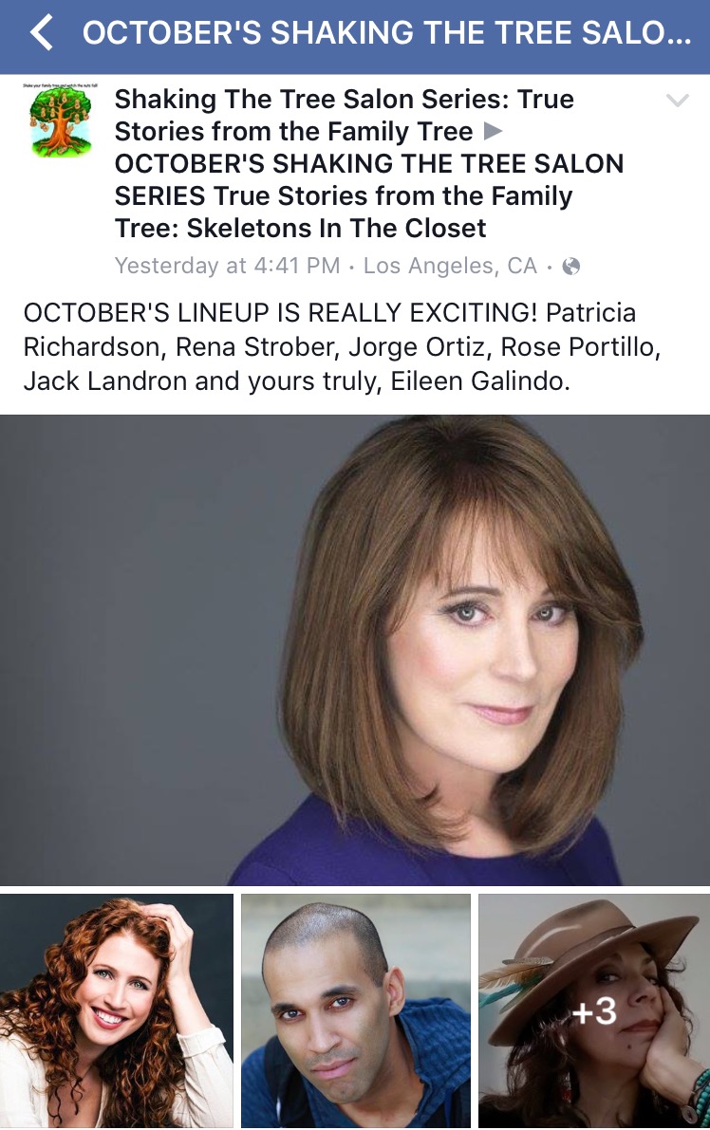View the curly red-haired woman's photo
The width and height of the screenshot is (710, 1130).
pos(116,1010)
